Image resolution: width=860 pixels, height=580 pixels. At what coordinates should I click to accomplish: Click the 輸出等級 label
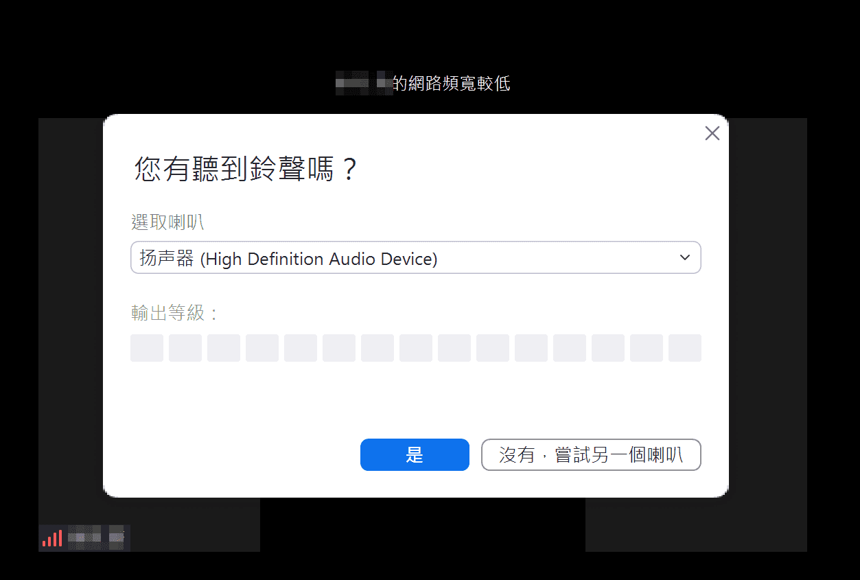[x=174, y=314]
